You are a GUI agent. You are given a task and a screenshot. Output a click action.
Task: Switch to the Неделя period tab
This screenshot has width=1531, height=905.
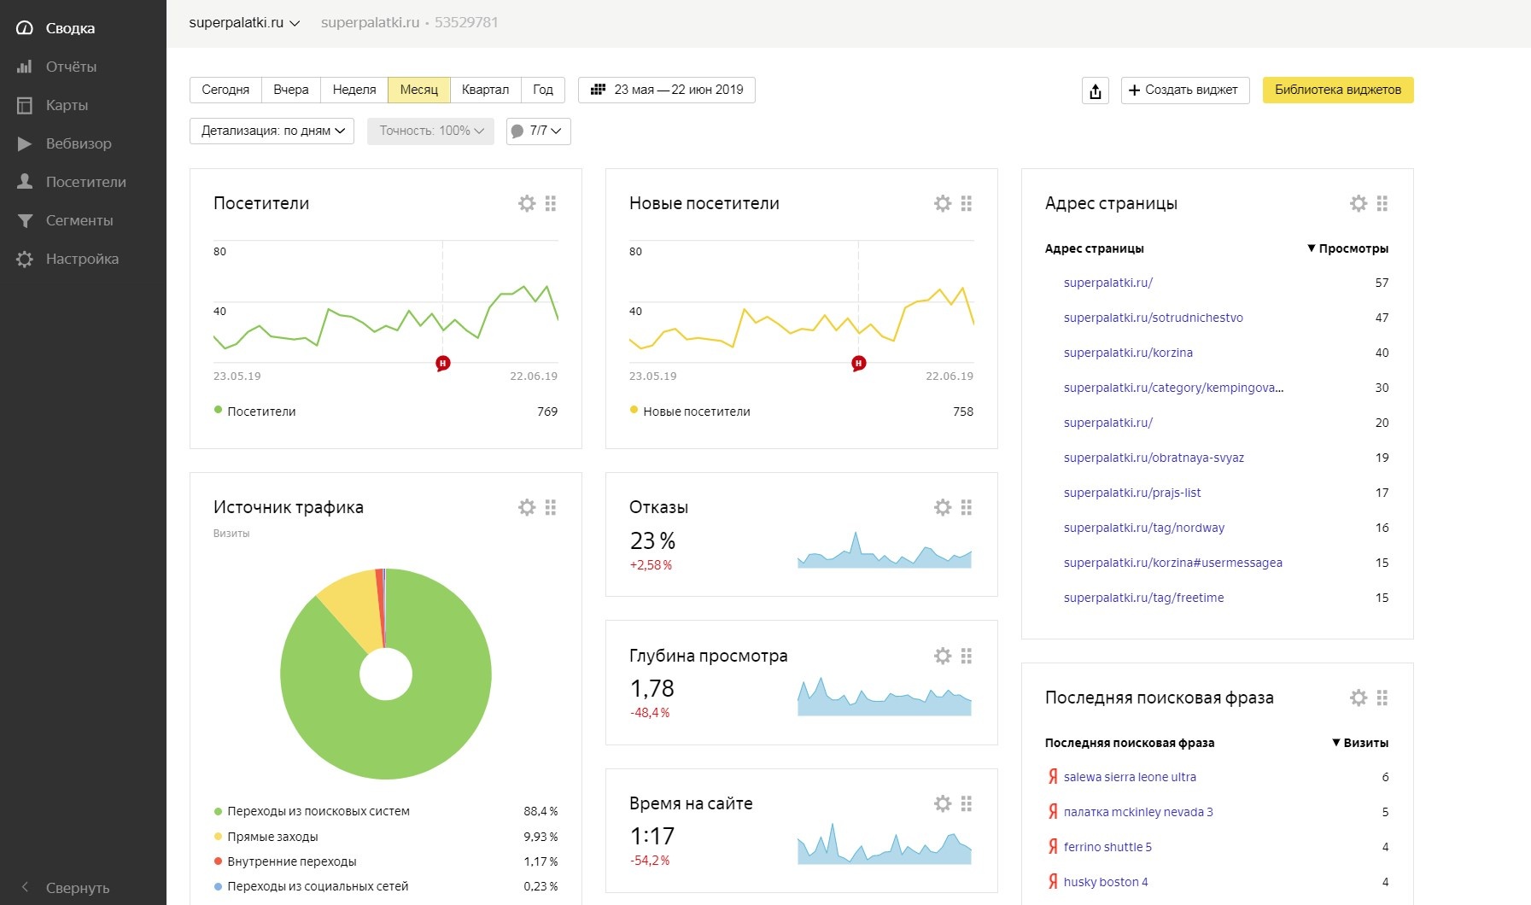point(354,90)
